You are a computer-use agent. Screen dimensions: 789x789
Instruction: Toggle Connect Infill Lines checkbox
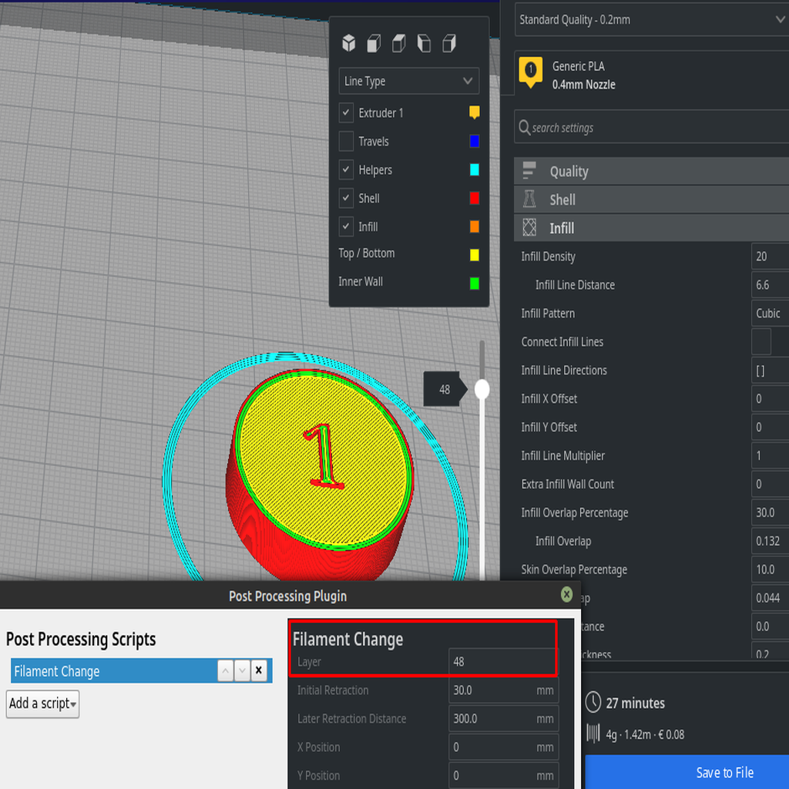pos(760,341)
